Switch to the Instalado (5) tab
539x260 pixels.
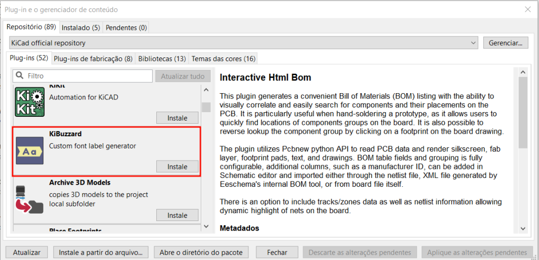(81, 28)
